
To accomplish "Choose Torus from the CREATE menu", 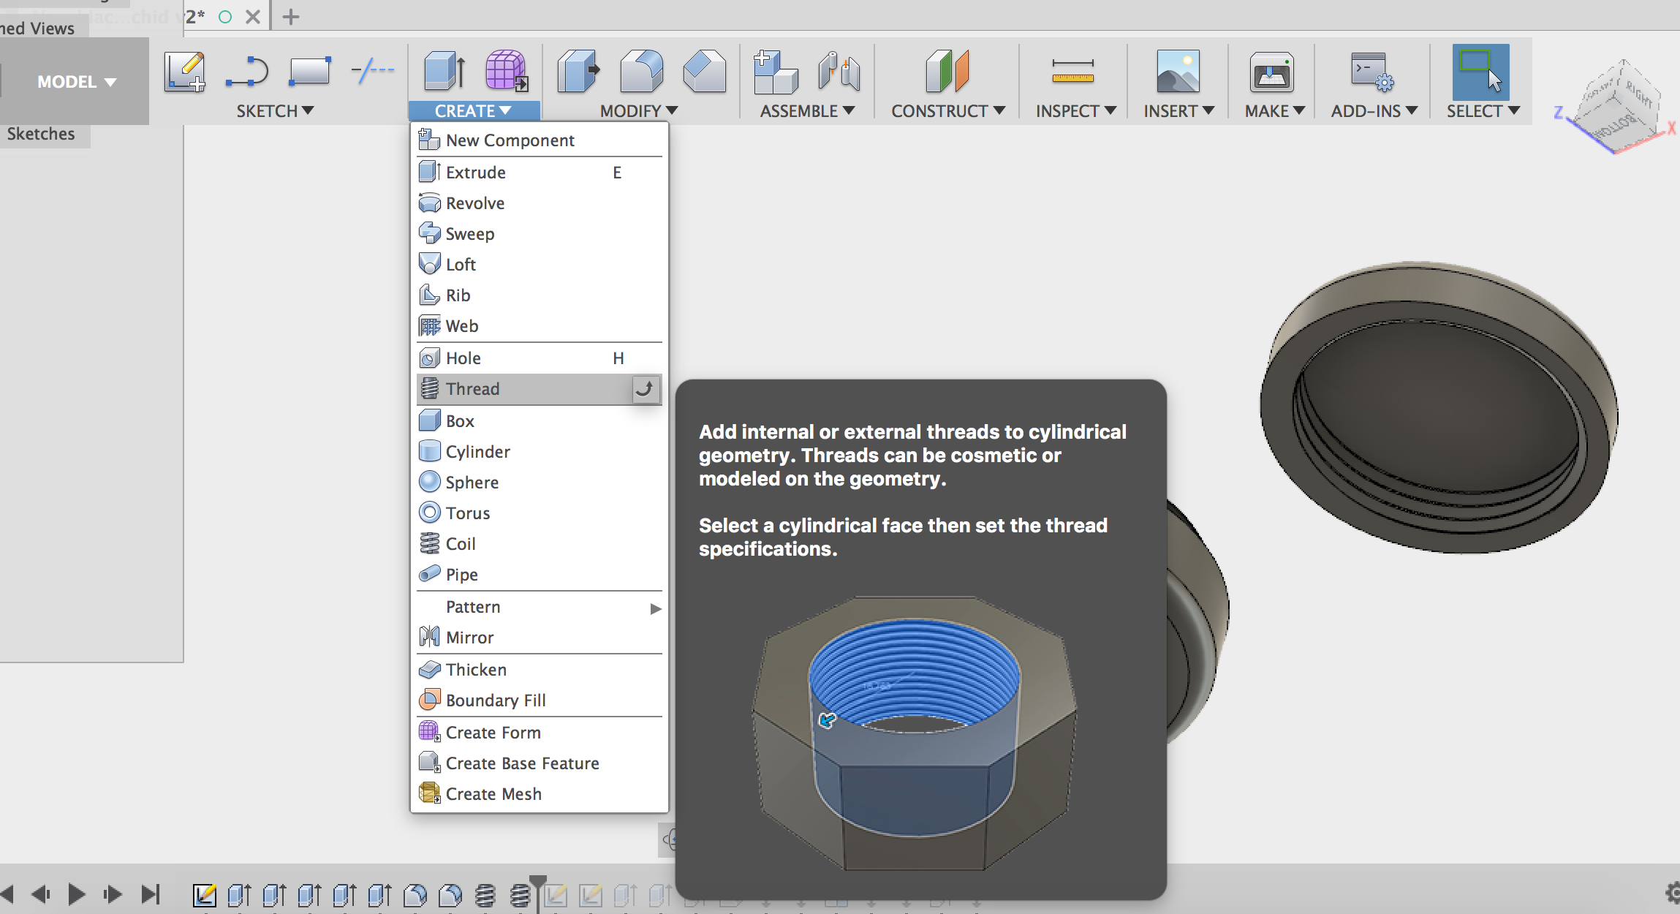I will pos(540,513).
